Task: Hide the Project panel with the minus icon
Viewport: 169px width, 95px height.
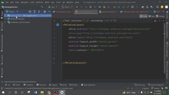Action: (x=49, y=12)
